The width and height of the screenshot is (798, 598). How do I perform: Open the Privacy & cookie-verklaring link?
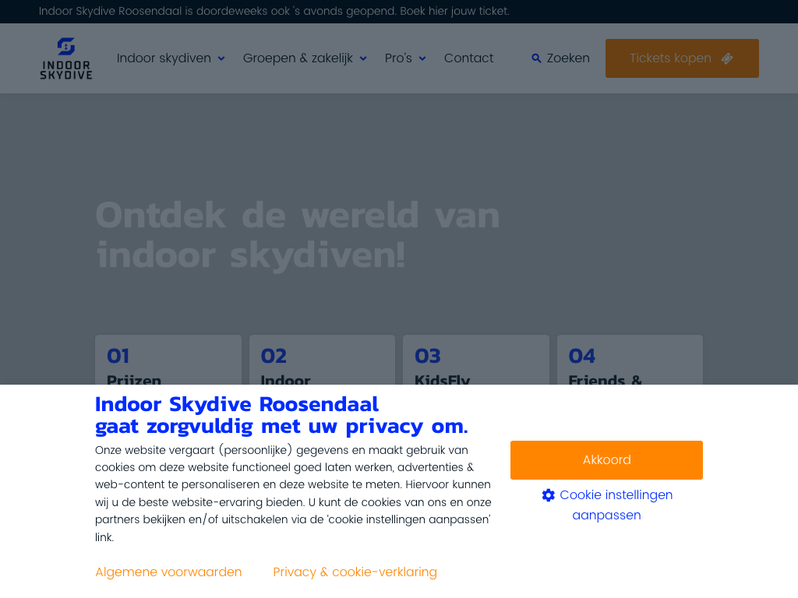pos(355,572)
